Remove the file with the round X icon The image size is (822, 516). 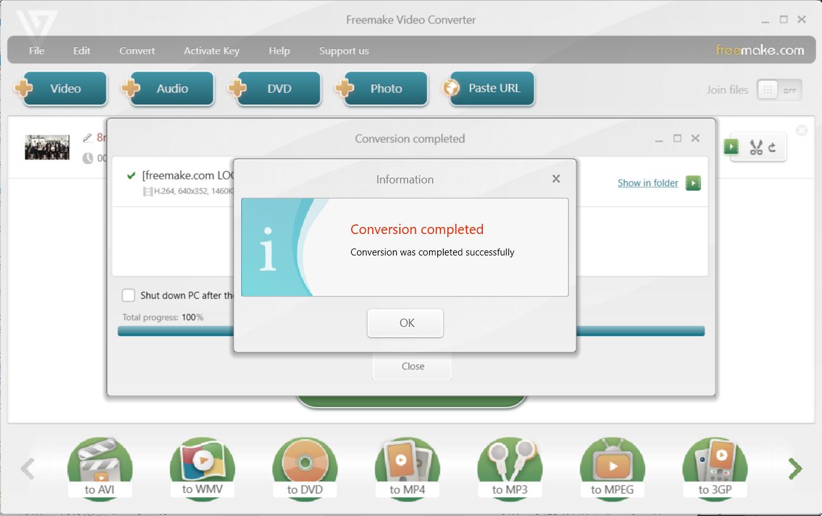[x=802, y=130]
